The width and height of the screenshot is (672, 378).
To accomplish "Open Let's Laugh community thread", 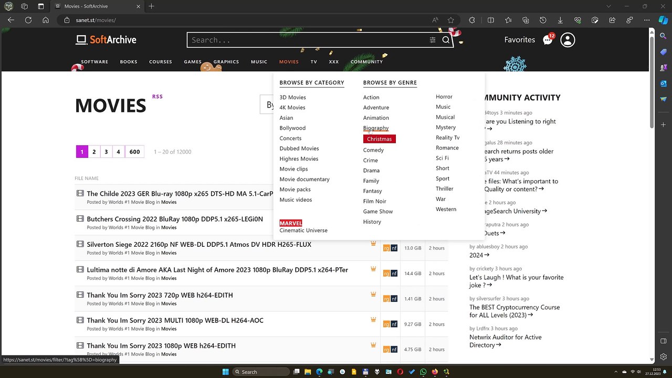I will tap(517, 281).
